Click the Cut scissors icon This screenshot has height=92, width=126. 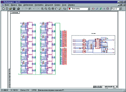click(x=23, y=9)
